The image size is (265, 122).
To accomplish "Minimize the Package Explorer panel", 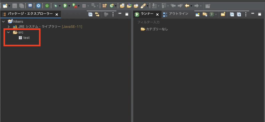I will pos(120,13).
